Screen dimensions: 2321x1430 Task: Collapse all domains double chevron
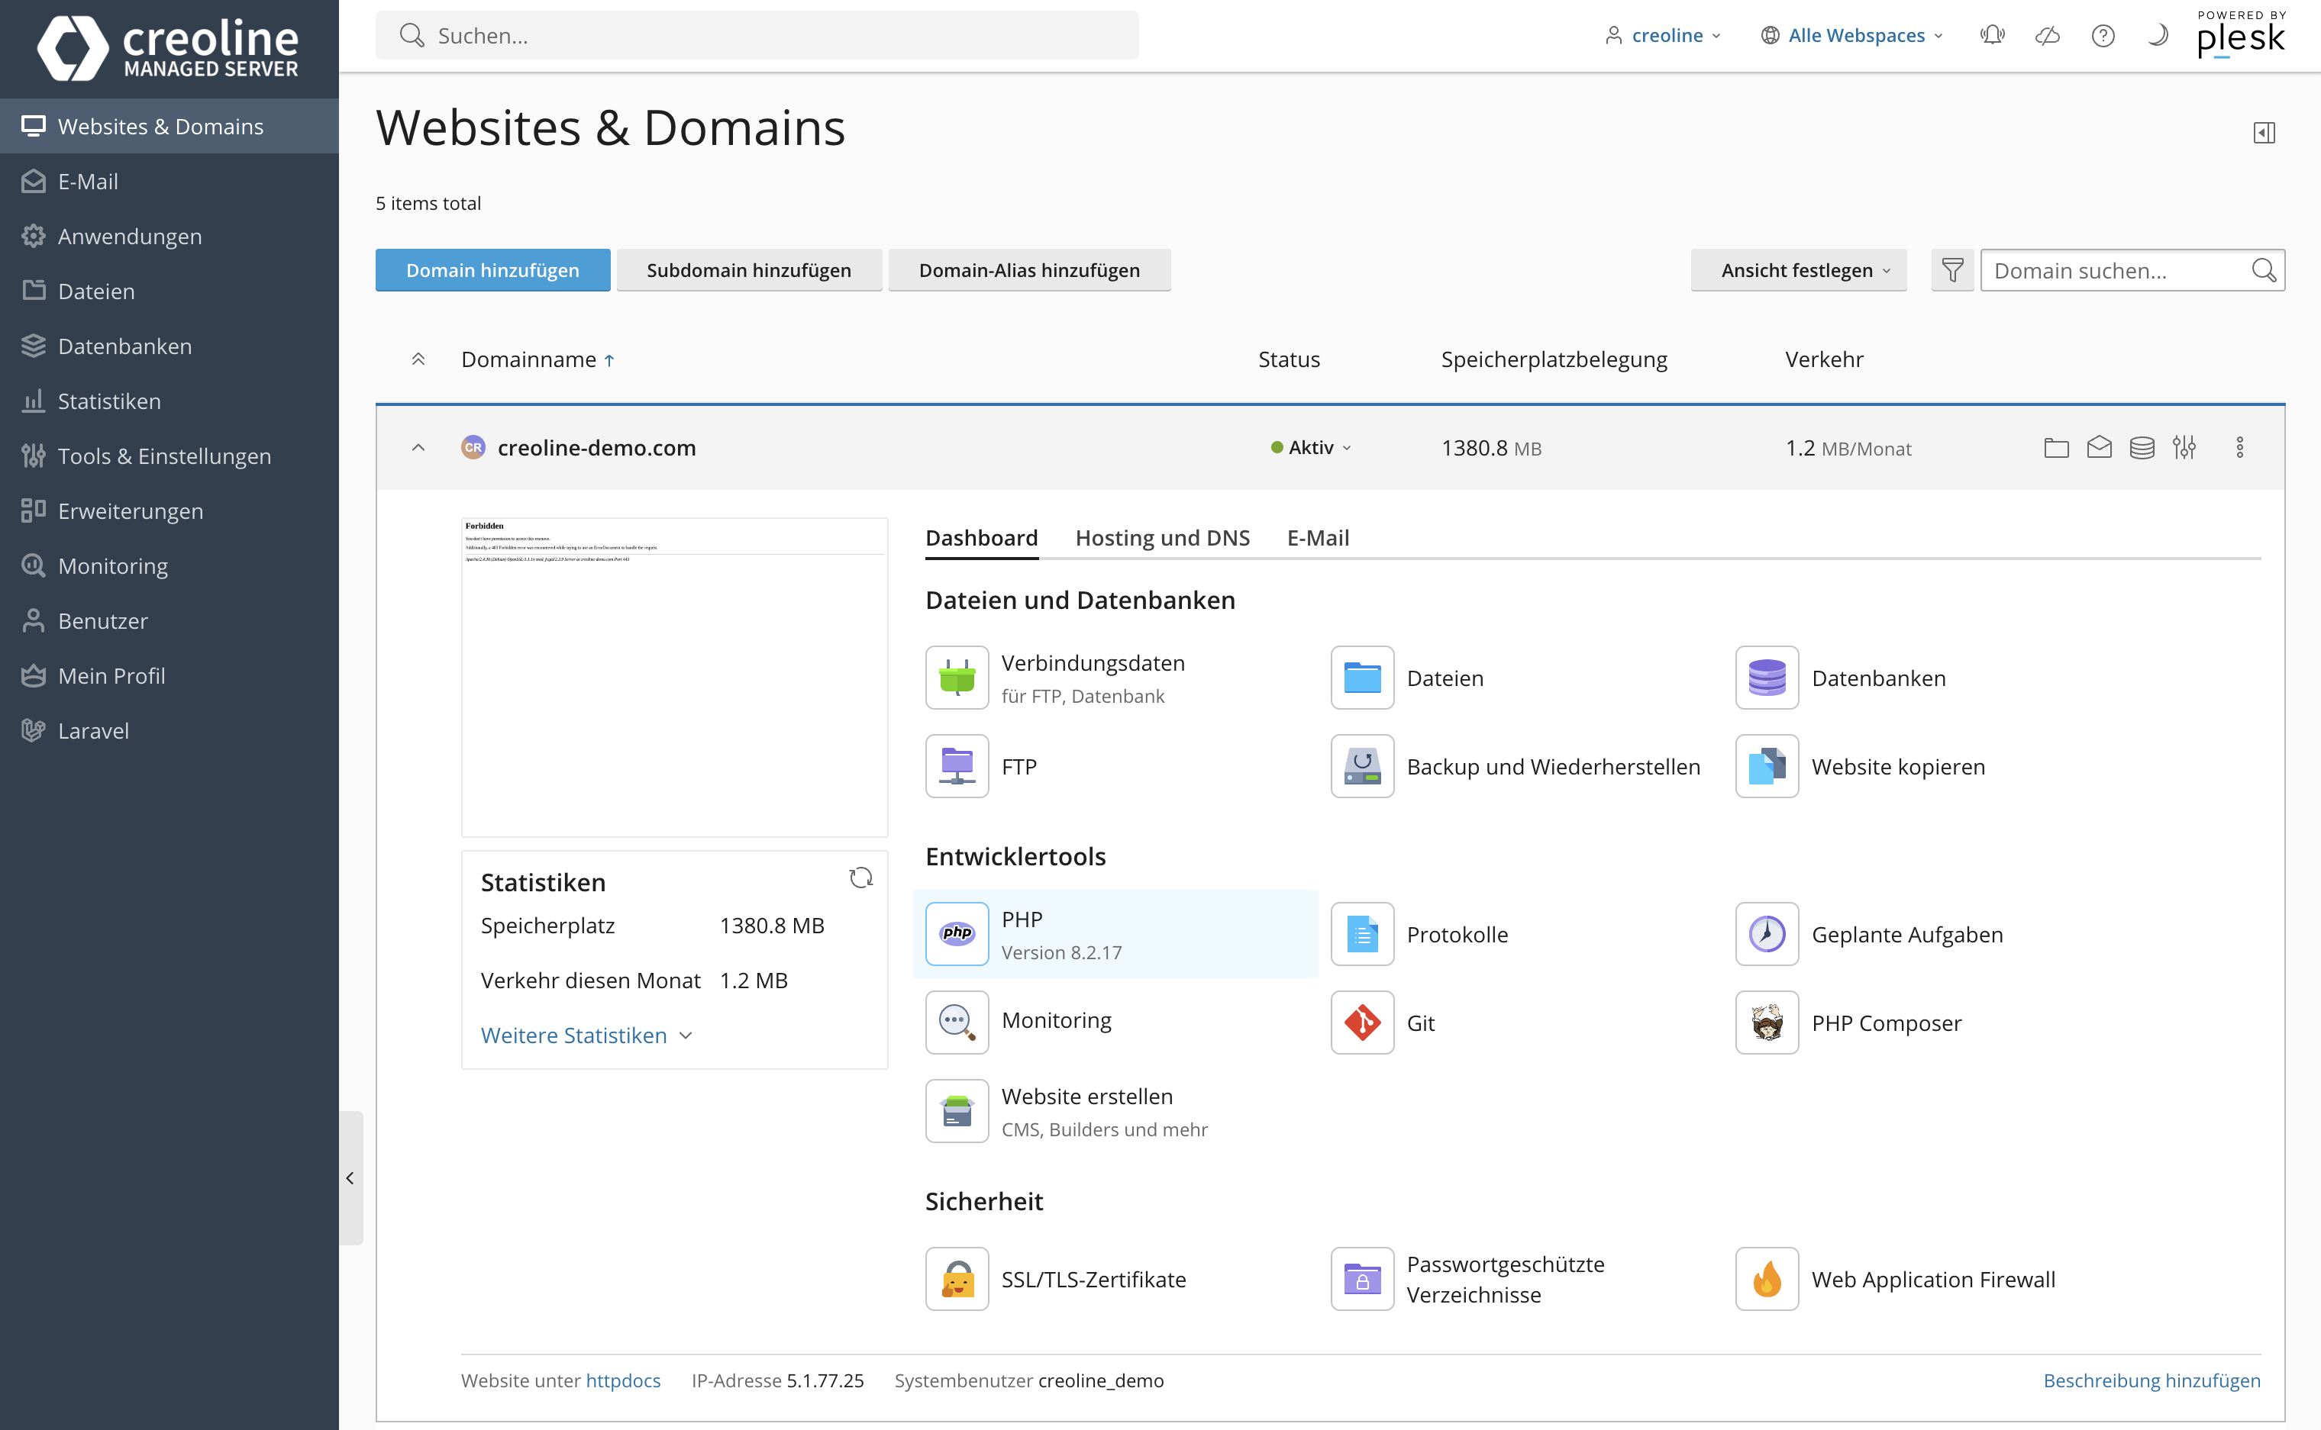click(x=418, y=359)
